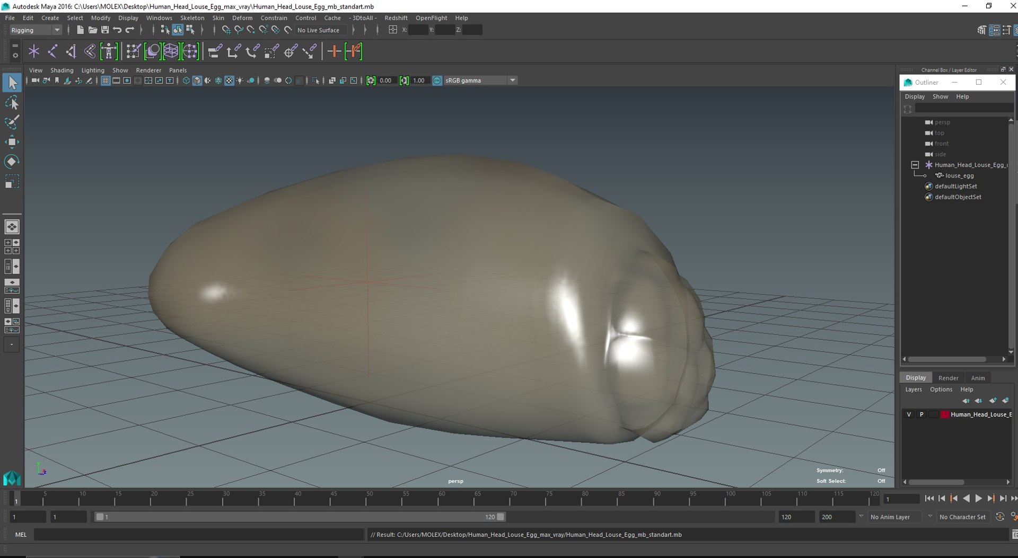Screen dimensions: 1018x558
Task: Open the shelf options gear menu
Action: 15,55
